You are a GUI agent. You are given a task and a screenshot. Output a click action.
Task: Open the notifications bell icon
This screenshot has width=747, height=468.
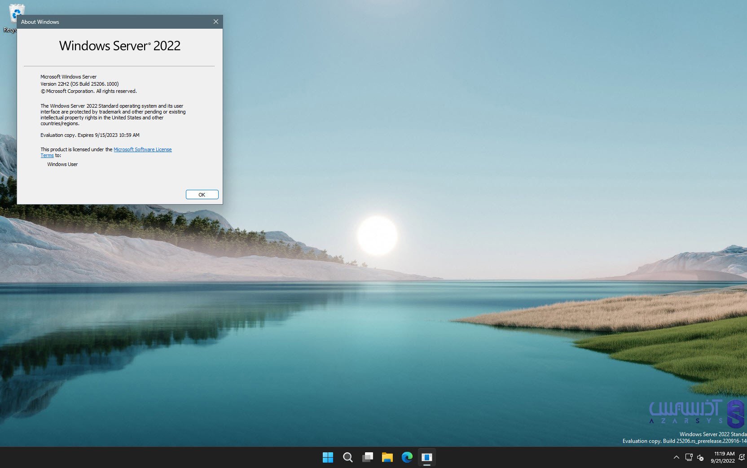[x=742, y=457]
